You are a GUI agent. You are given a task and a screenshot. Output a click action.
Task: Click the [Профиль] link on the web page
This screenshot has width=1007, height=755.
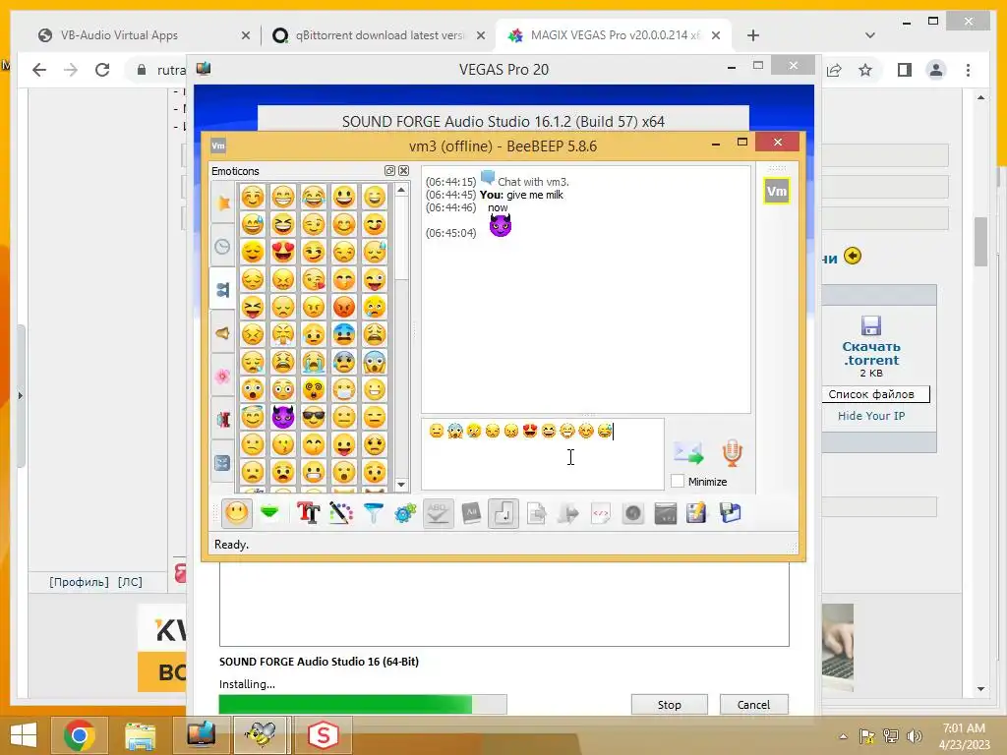pyautogui.click(x=79, y=582)
